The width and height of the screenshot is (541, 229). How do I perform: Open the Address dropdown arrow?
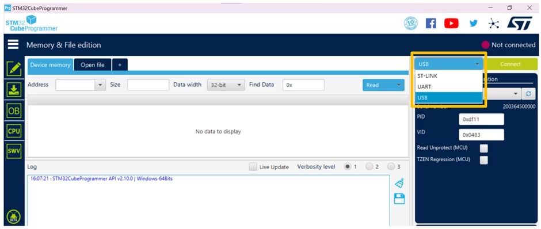tap(100, 85)
